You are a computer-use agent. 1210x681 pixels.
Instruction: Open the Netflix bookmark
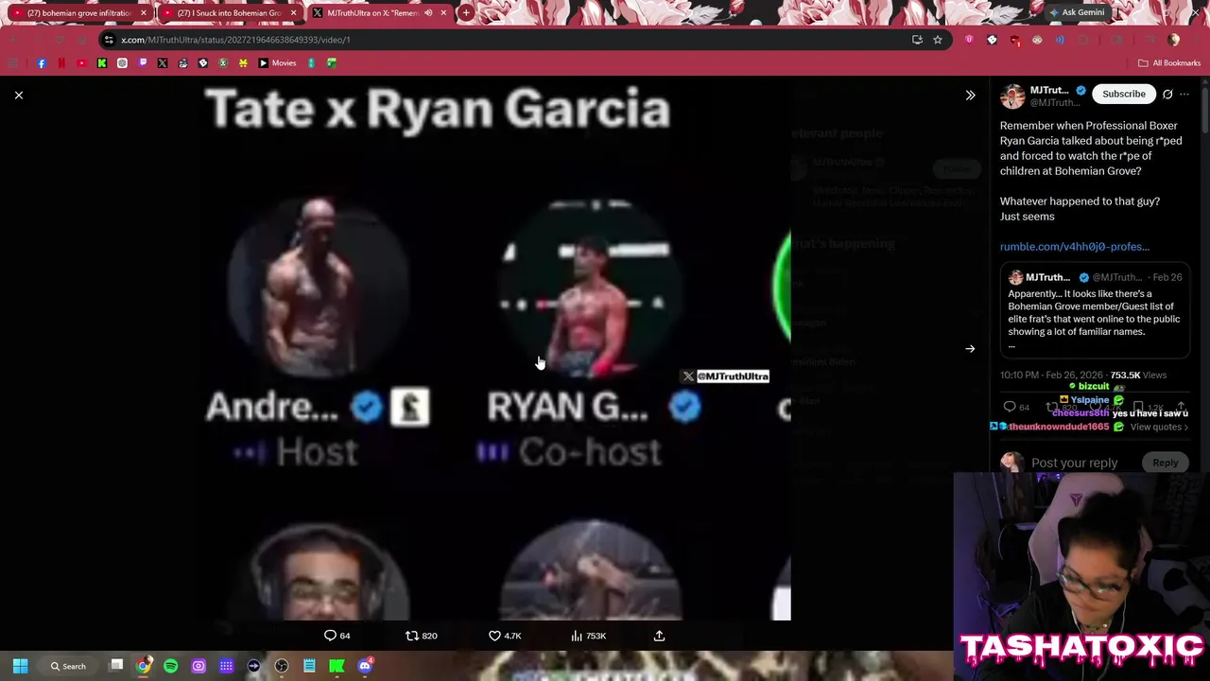click(x=61, y=63)
